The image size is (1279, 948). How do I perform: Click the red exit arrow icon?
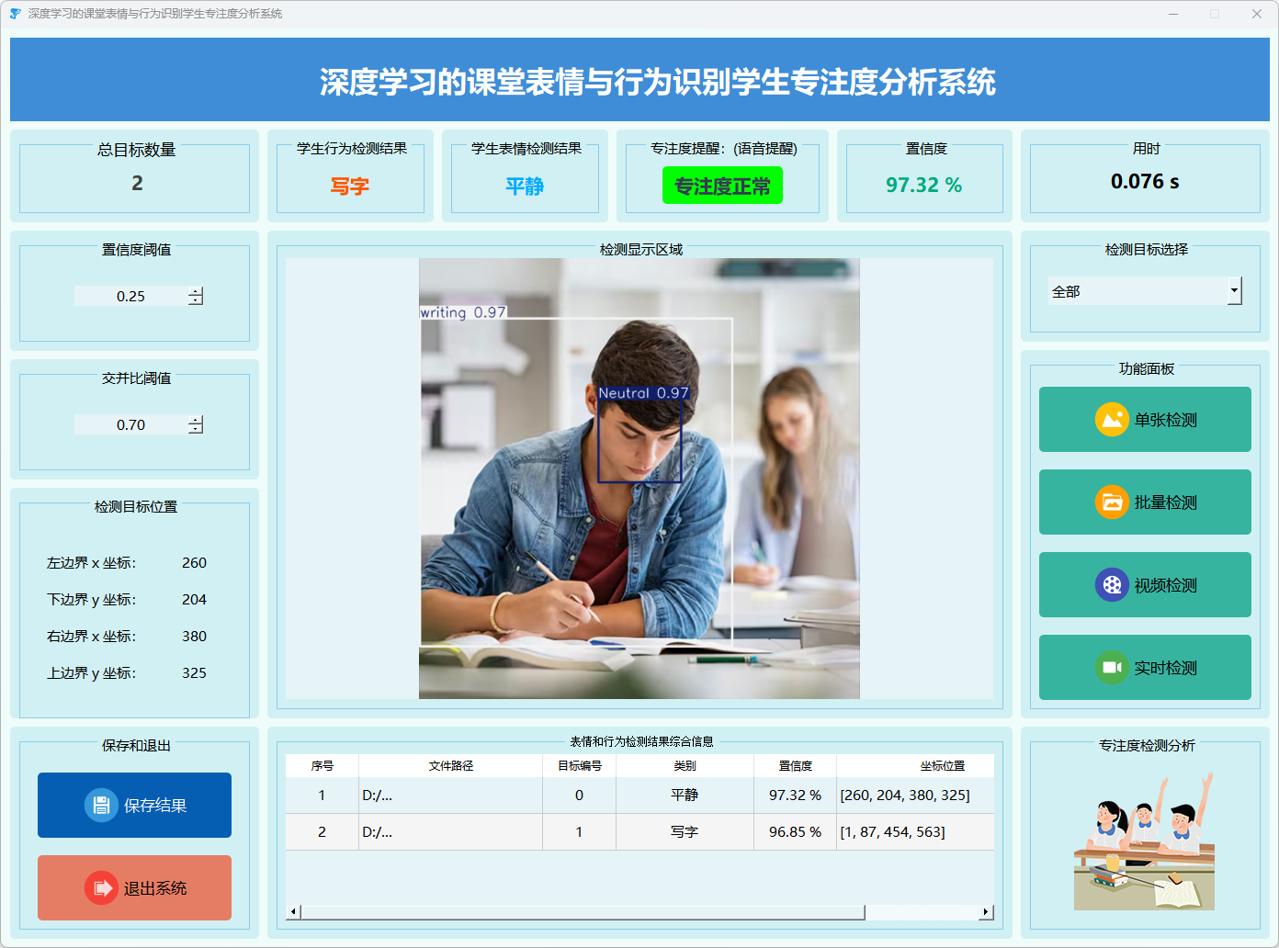[101, 888]
